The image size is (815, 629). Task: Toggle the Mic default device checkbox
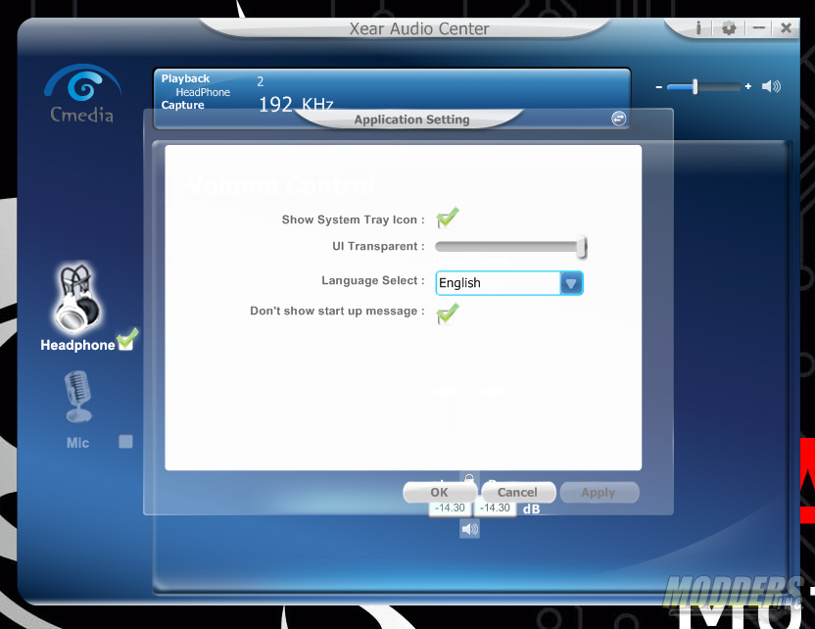click(x=125, y=441)
